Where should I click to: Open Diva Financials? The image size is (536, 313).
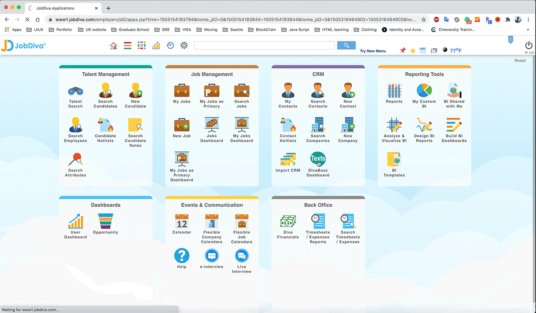(288, 221)
